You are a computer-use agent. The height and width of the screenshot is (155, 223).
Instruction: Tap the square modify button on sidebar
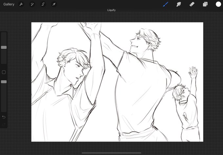point(4,72)
